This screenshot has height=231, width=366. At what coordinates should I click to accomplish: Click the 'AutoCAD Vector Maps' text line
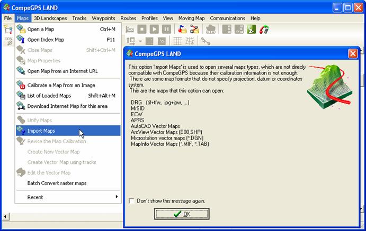pyautogui.click(x=155, y=126)
